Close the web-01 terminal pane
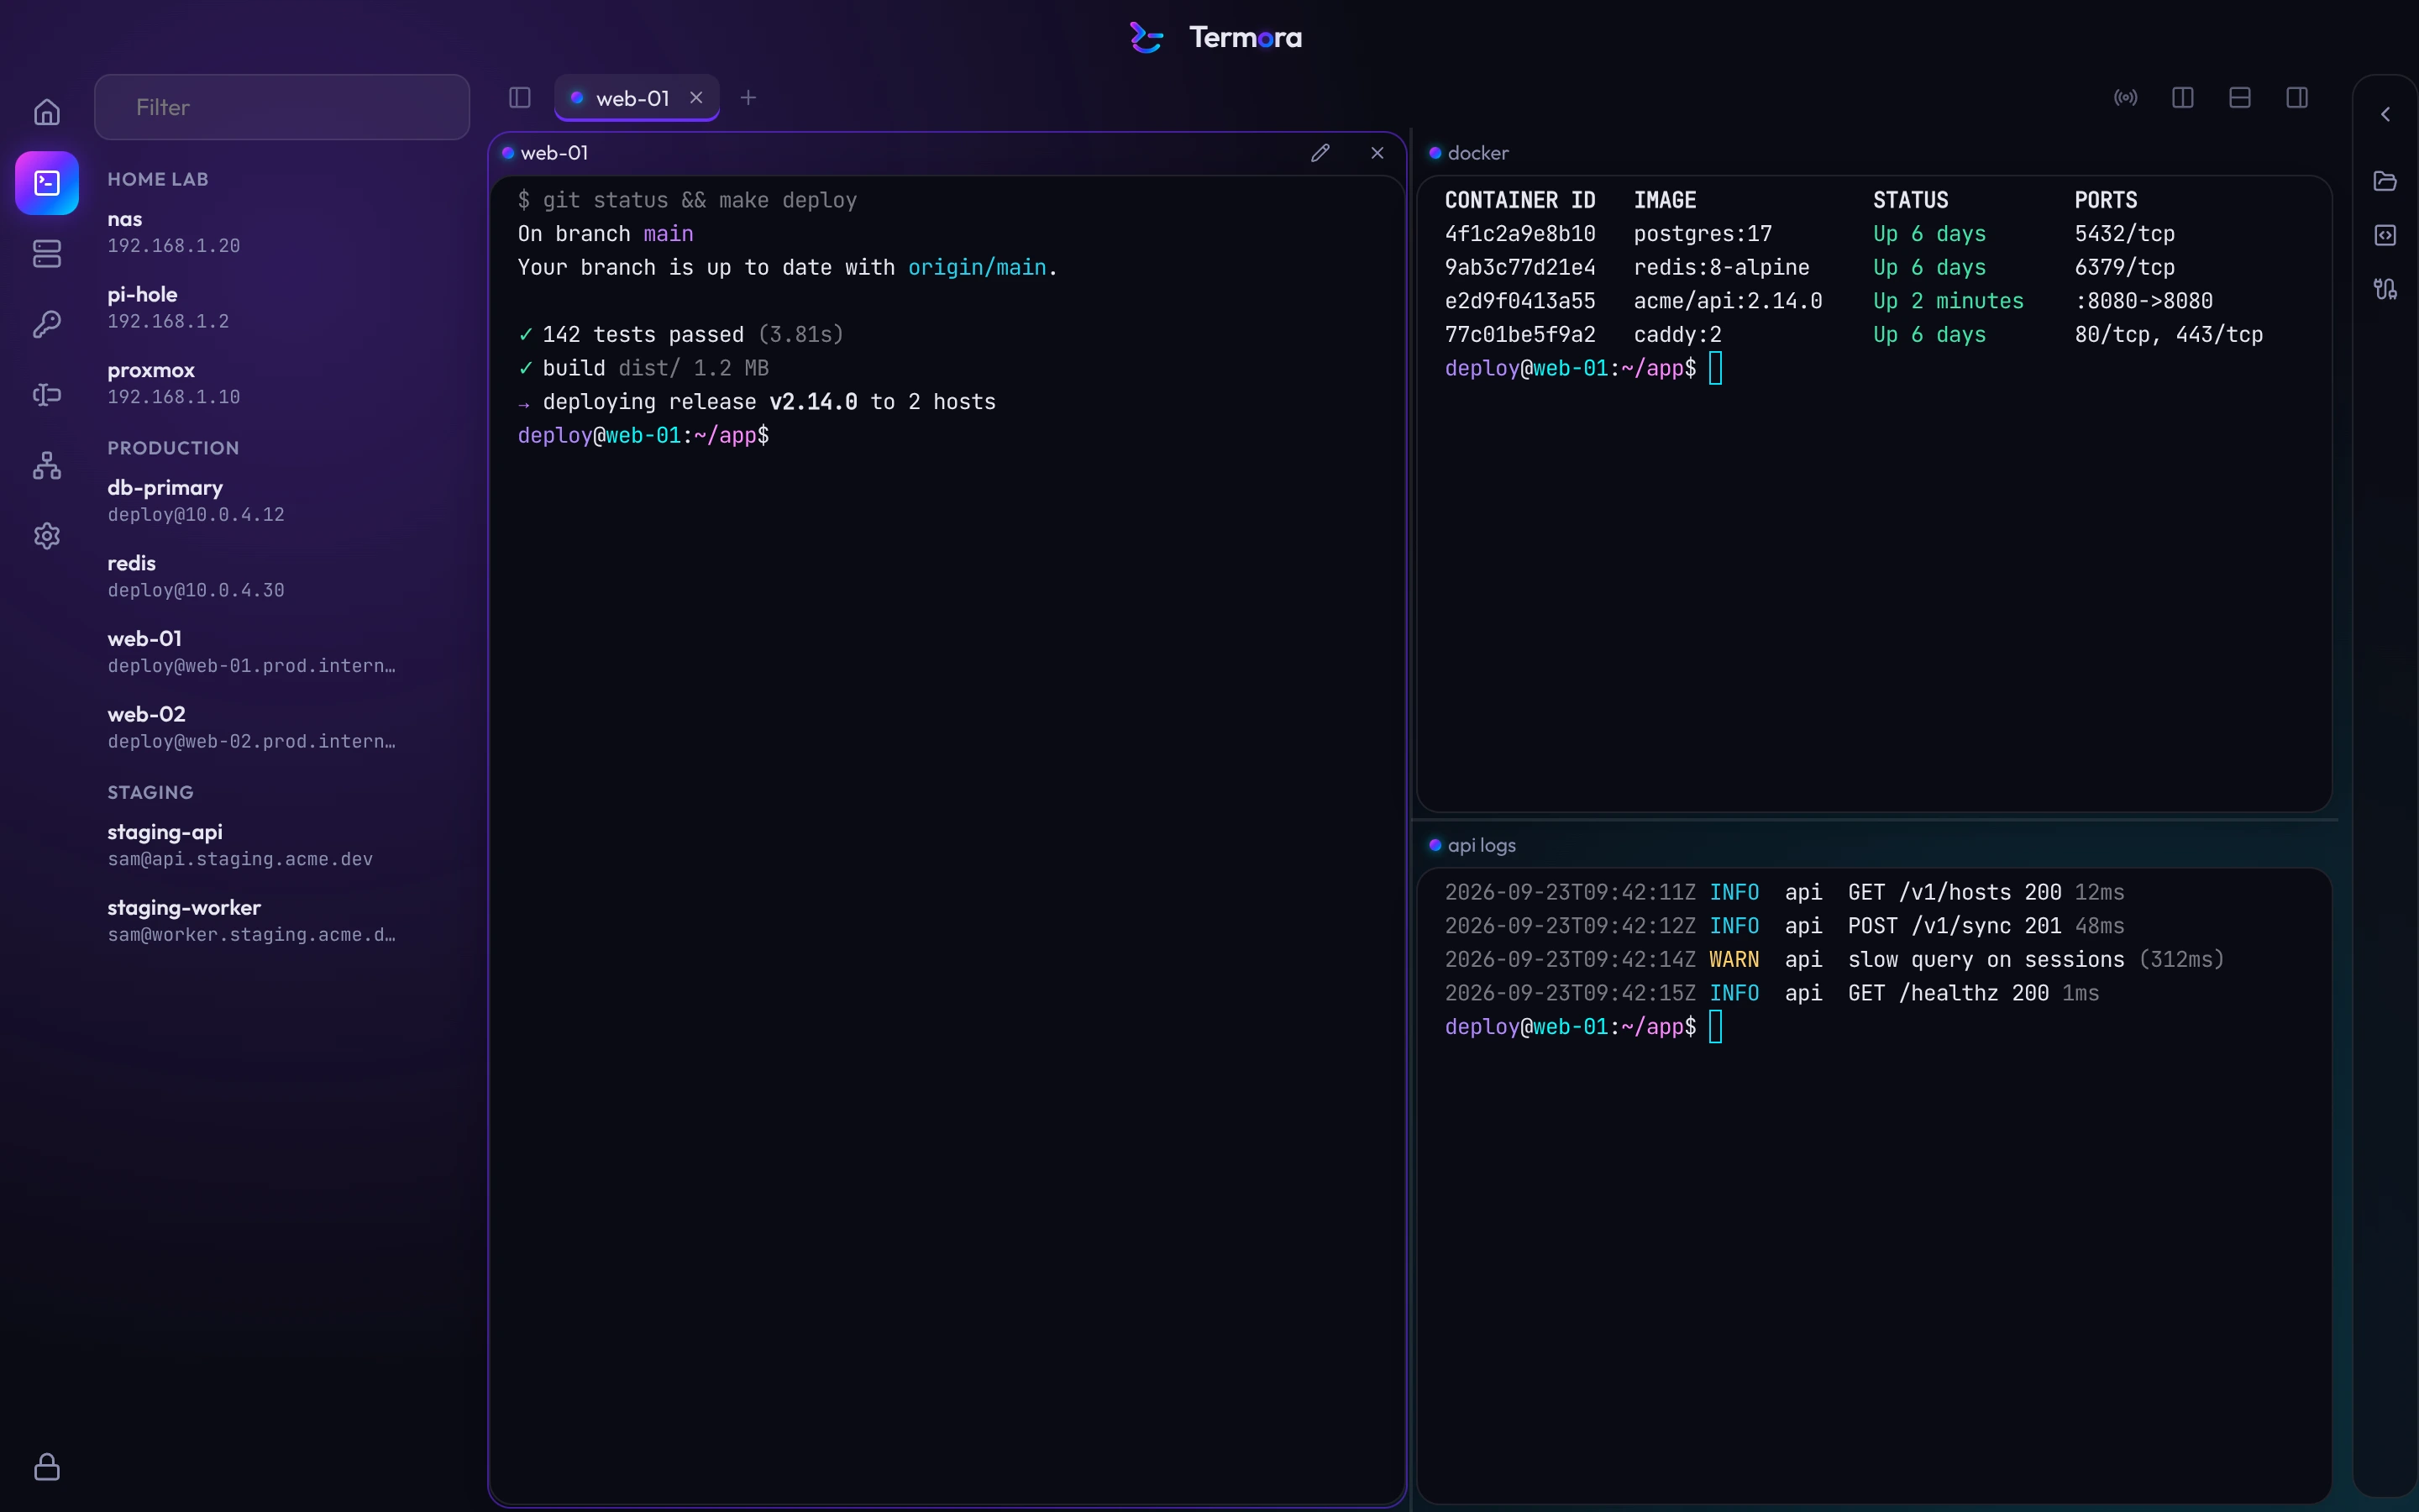 (1377, 153)
